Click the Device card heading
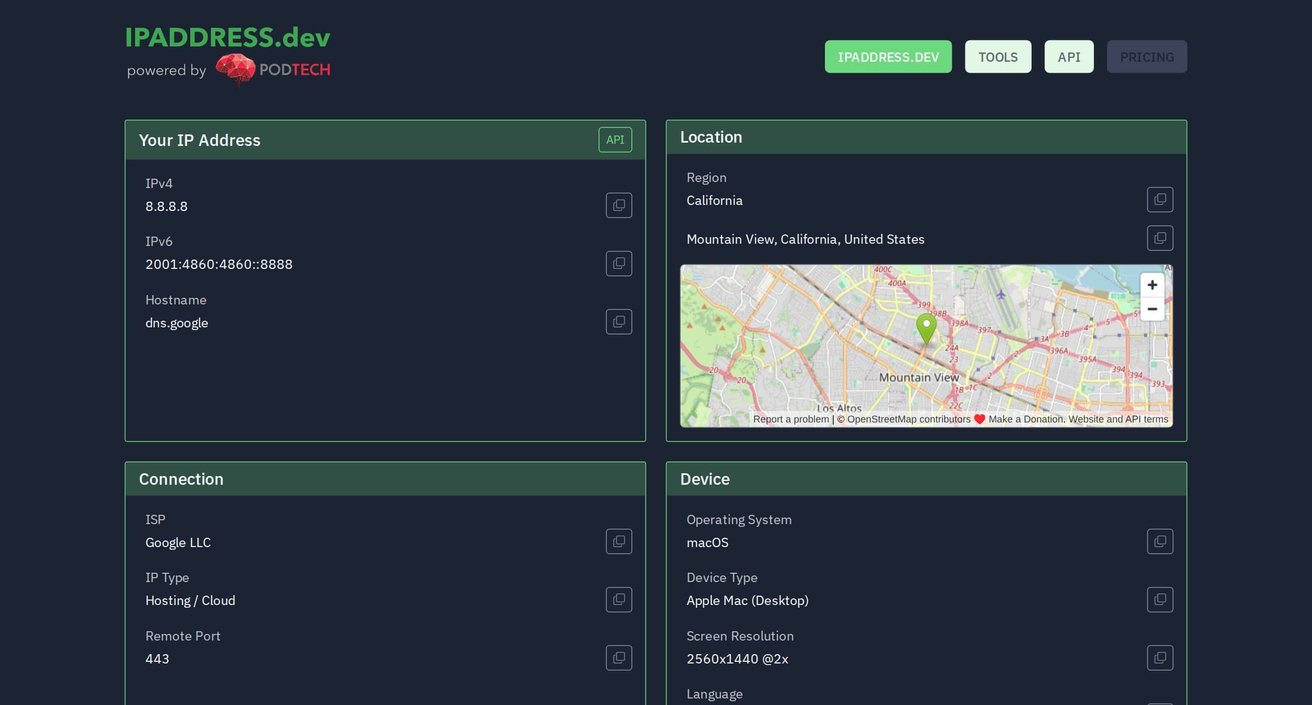The height and width of the screenshot is (705, 1312). [705, 479]
